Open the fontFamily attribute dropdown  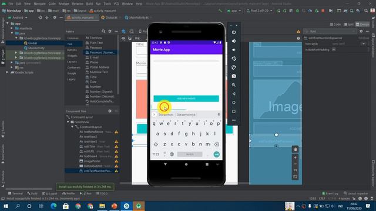click(x=364, y=44)
